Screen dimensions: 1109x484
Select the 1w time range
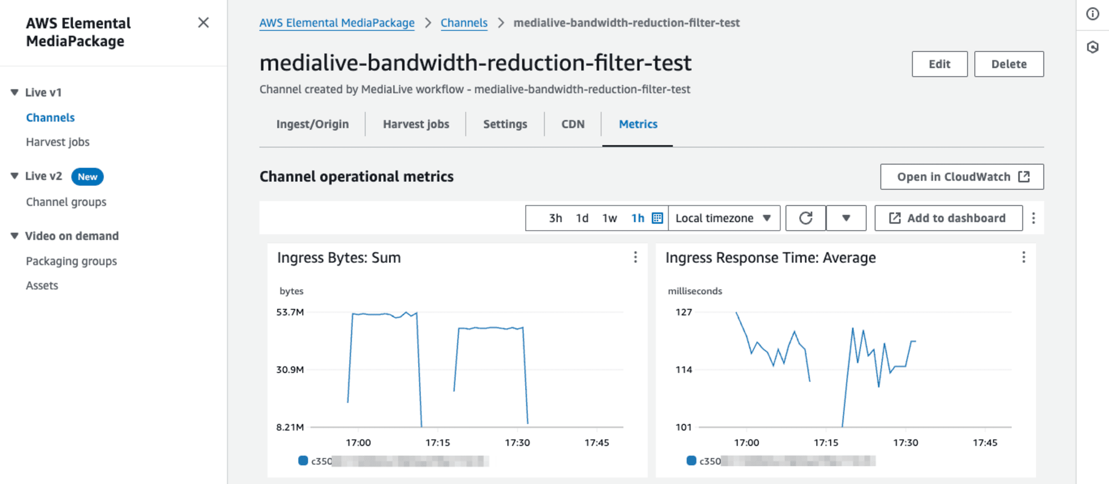pos(609,218)
